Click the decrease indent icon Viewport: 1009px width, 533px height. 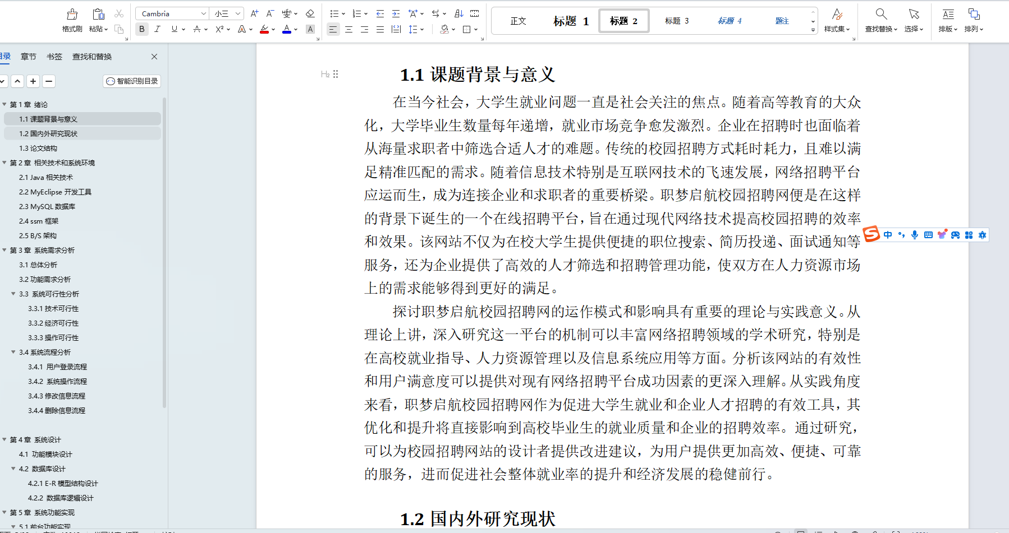[380, 13]
